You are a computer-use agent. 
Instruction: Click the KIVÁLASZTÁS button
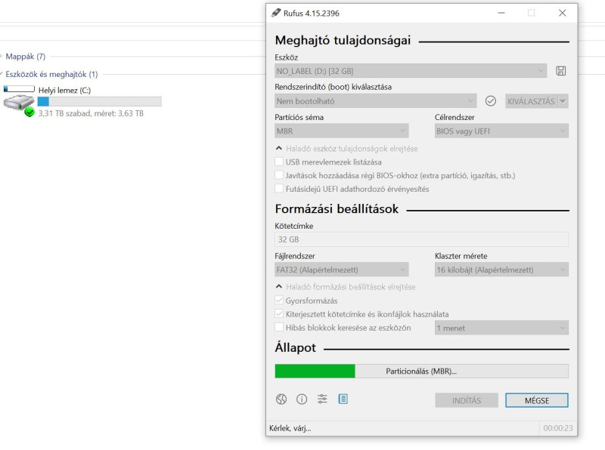point(532,101)
